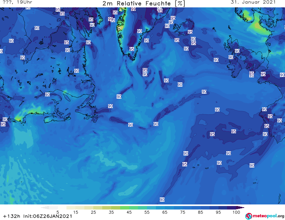Viewport: 285px width, 220px height.
Task: Click the legend value 35
Action: pos(111,212)
